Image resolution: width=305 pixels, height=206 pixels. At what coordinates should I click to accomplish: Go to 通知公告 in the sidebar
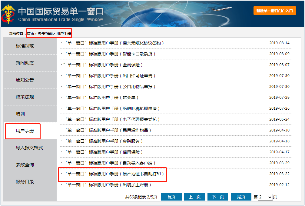pos(25,80)
